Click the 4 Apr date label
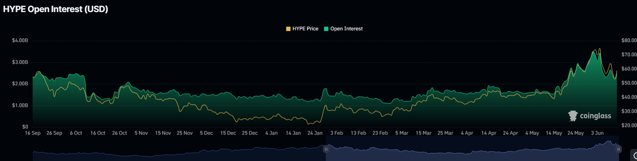637x161 pixels. click(x=467, y=133)
